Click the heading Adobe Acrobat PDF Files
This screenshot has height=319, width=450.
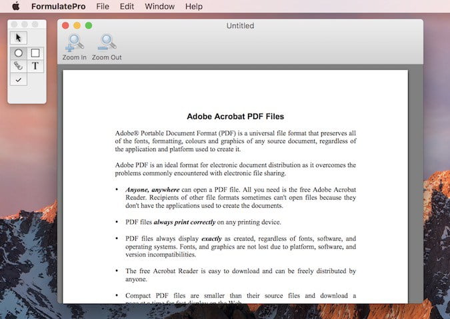pos(235,117)
